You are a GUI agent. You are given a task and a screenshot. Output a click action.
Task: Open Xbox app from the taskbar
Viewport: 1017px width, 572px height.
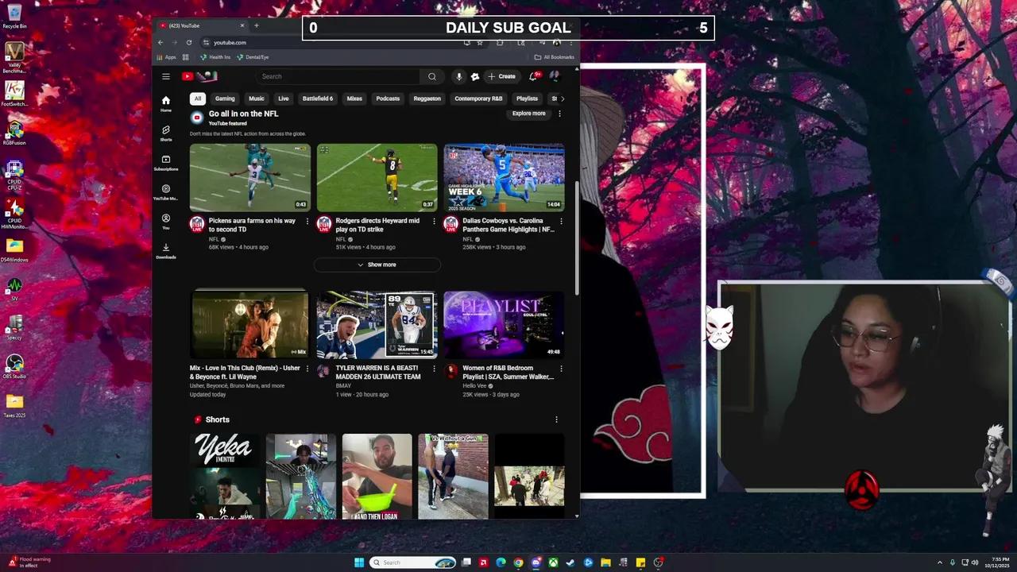[x=553, y=562]
